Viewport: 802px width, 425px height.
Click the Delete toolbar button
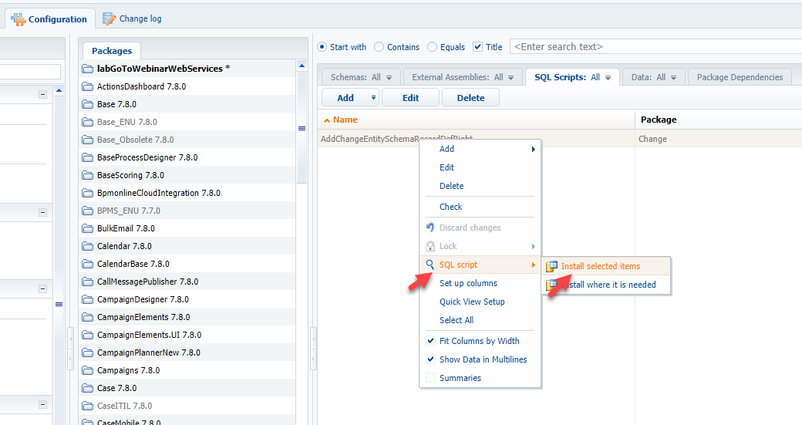coord(470,97)
